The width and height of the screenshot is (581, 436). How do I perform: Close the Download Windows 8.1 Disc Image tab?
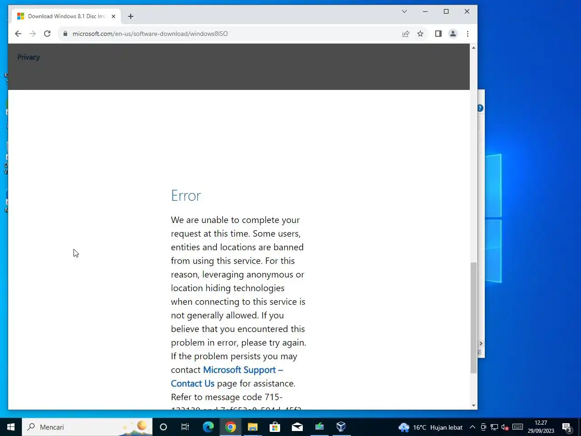click(113, 16)
